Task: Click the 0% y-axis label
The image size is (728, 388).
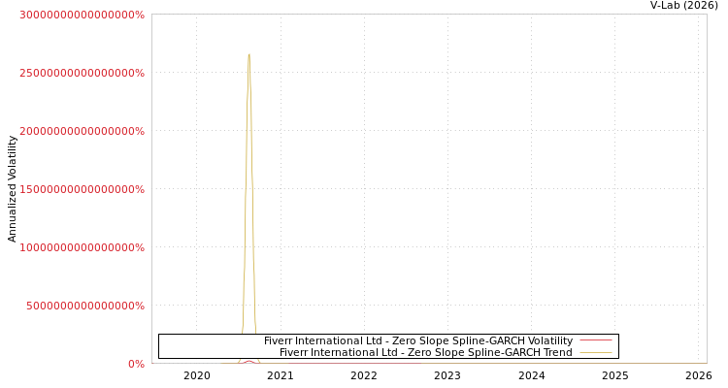Action: 136,364
